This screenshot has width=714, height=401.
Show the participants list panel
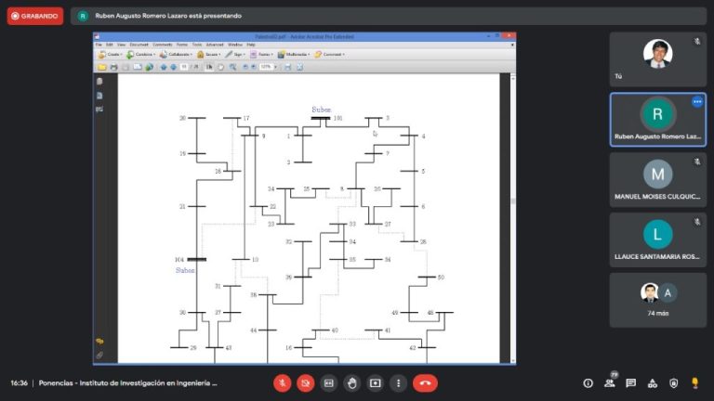610,382
